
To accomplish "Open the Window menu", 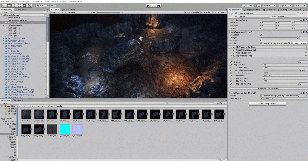I will click(x=72, y=2).
